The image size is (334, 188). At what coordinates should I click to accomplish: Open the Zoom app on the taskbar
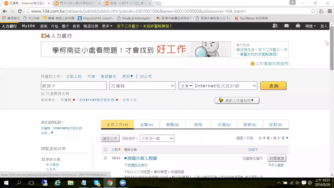click(123, 183)
